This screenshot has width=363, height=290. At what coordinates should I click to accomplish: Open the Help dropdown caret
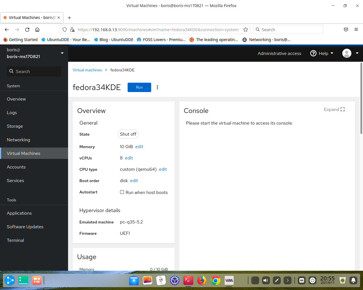pos(331,53)
